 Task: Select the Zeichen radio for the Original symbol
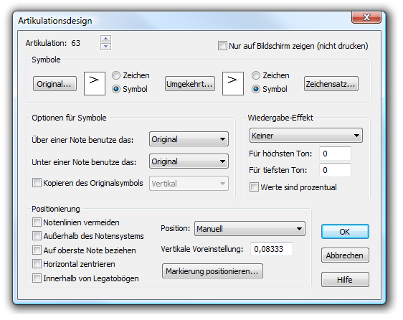point(116,75)
